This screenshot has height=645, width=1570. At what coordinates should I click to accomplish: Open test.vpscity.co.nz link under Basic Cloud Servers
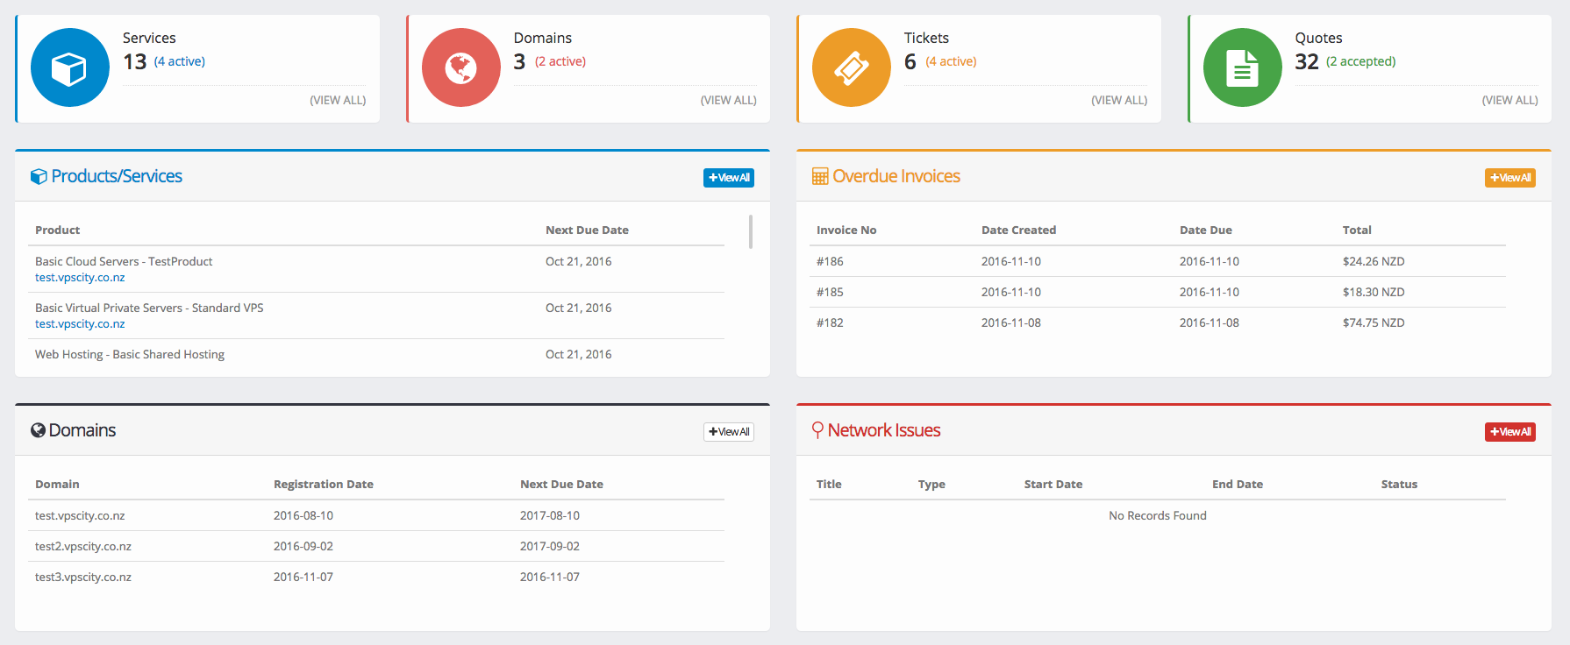tap(80, 278)
